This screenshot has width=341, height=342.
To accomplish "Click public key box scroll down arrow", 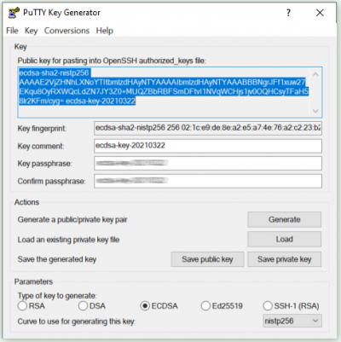I will click(x=315, y=111).
